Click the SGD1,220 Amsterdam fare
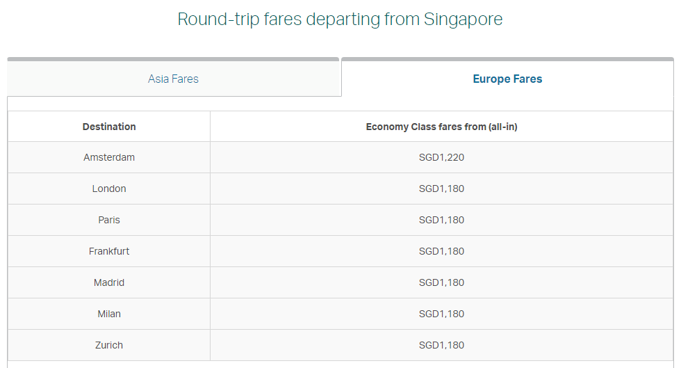The width and height of the screenshot is (681, 368). coord(441,157)
